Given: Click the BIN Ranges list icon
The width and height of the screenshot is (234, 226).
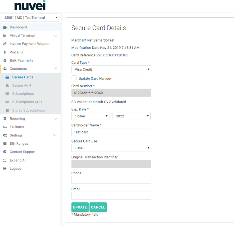Looking at the screenshot, I should click(5, 144).
